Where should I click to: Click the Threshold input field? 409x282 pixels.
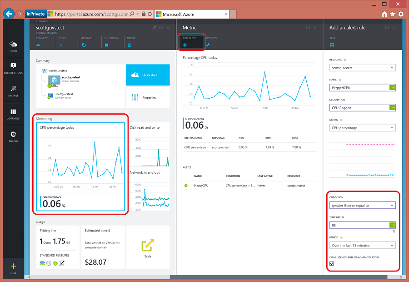362,225
